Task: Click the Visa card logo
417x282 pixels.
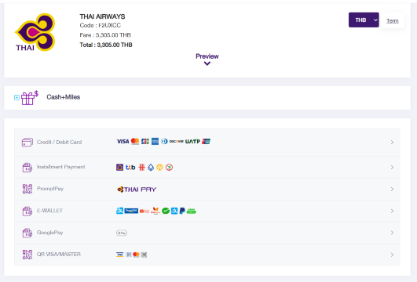Action: pyautogui.click(x=123, y=142)
